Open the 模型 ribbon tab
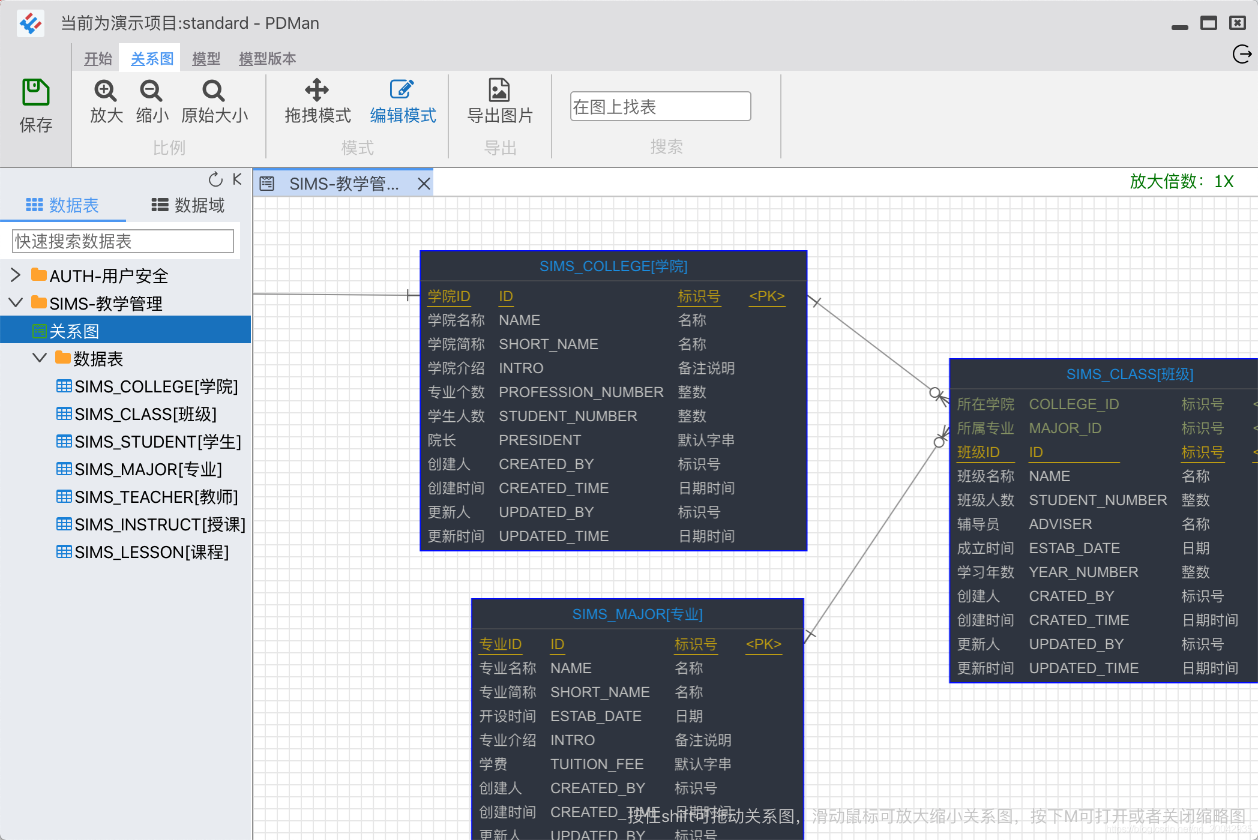The height and width of the screenshot is (840, 1258). [x=206, y=59]
